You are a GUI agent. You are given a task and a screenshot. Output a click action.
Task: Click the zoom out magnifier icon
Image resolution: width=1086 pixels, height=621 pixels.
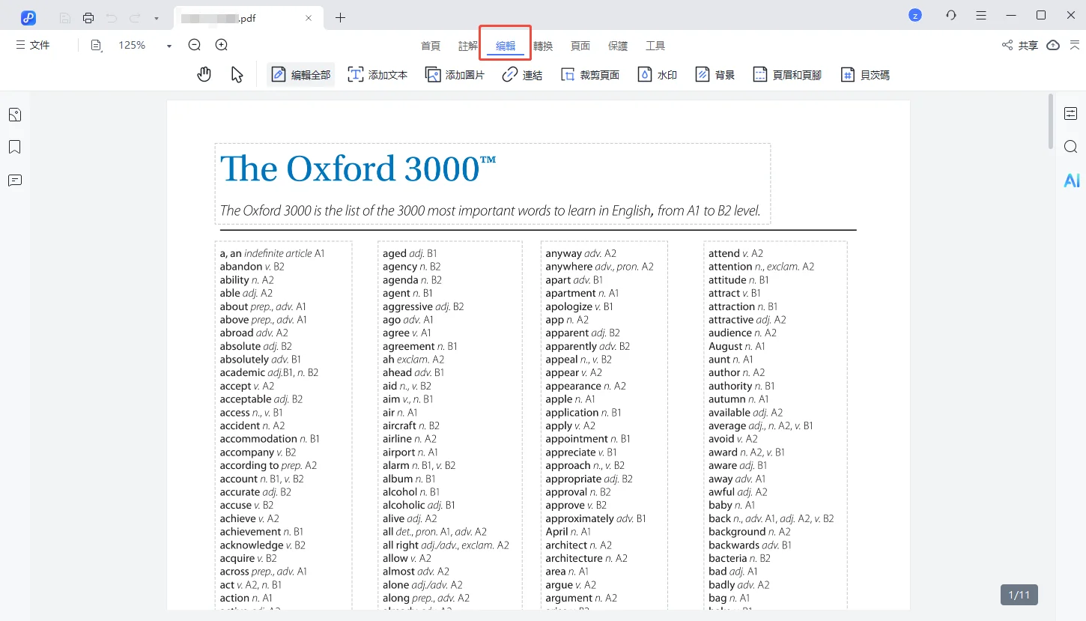pyautogui.click(x=195, y=45)
